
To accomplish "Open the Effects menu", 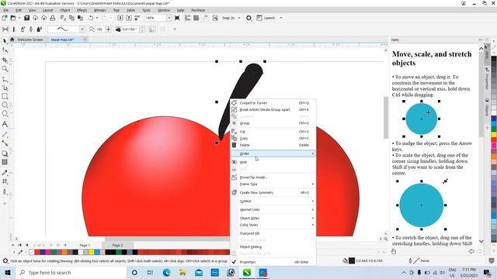I will 82,10.
